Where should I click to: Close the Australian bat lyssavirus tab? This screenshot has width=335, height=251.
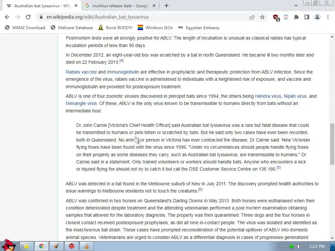[x=76, y=6]
